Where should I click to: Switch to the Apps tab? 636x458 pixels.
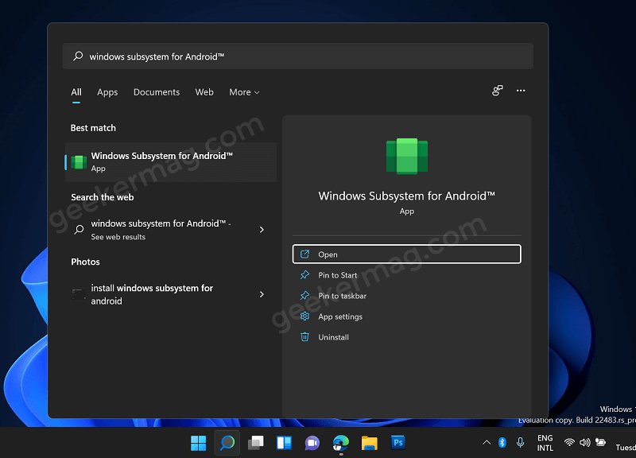(107, 92)
